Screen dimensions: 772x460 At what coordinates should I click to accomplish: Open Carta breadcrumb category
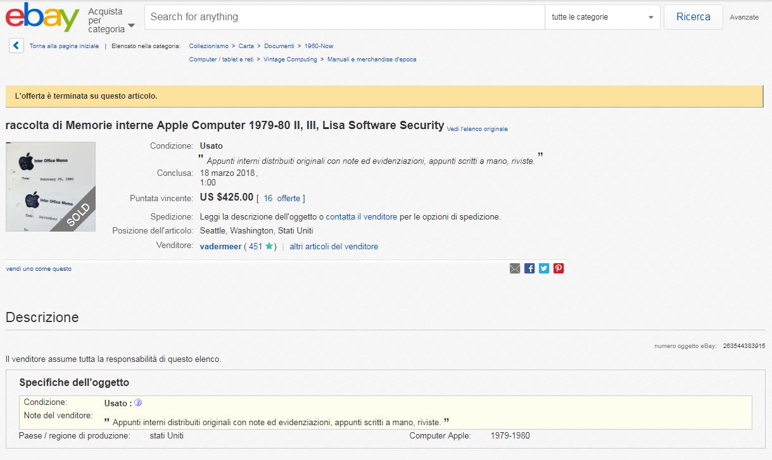pos(246,46)
